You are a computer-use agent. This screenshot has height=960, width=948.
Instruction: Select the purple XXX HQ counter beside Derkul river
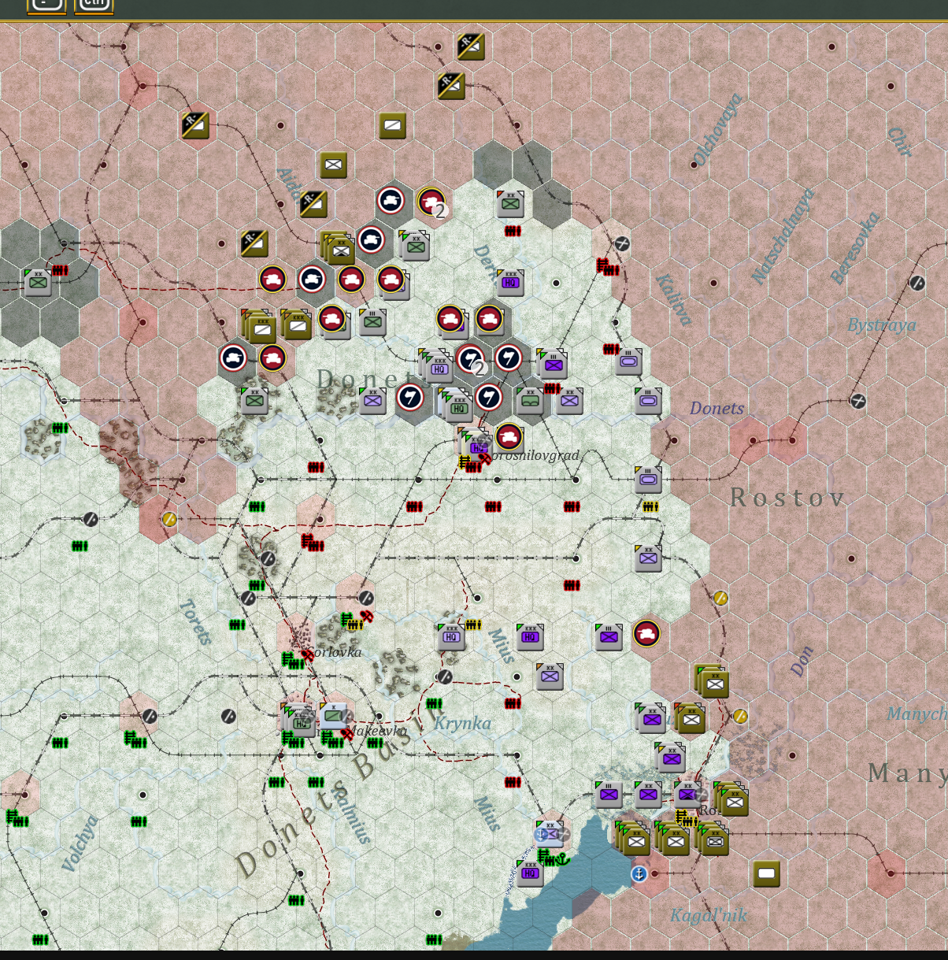click(x=510, y=282)
